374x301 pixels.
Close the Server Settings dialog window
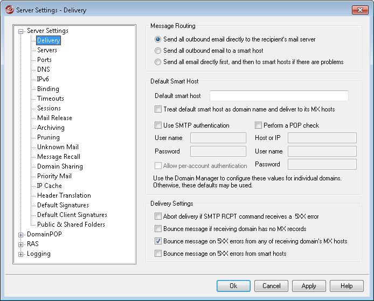(x=360, y=10)
